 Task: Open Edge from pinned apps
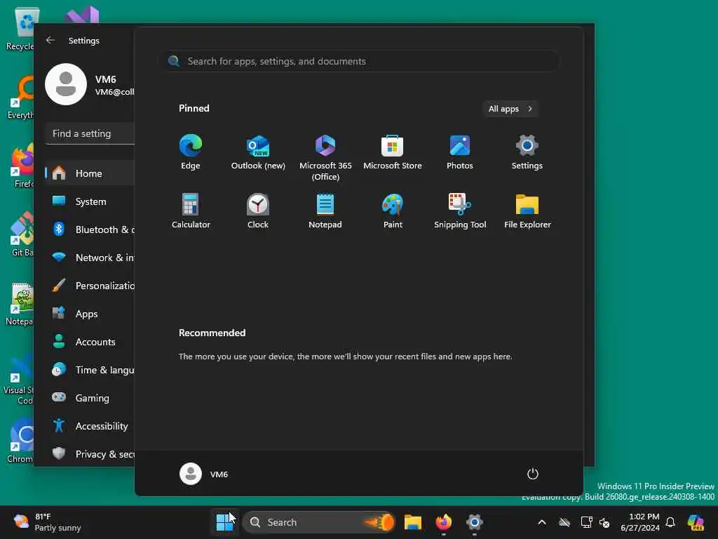pos(191,152)
